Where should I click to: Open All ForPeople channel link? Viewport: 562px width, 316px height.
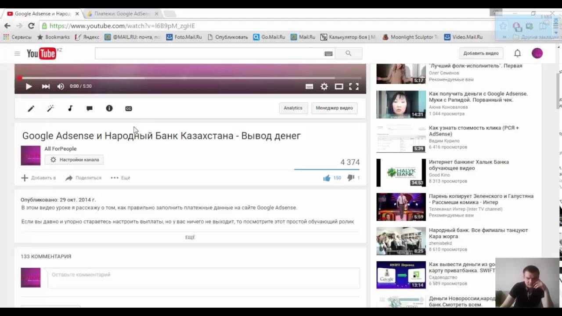click(x=60, y=149)
